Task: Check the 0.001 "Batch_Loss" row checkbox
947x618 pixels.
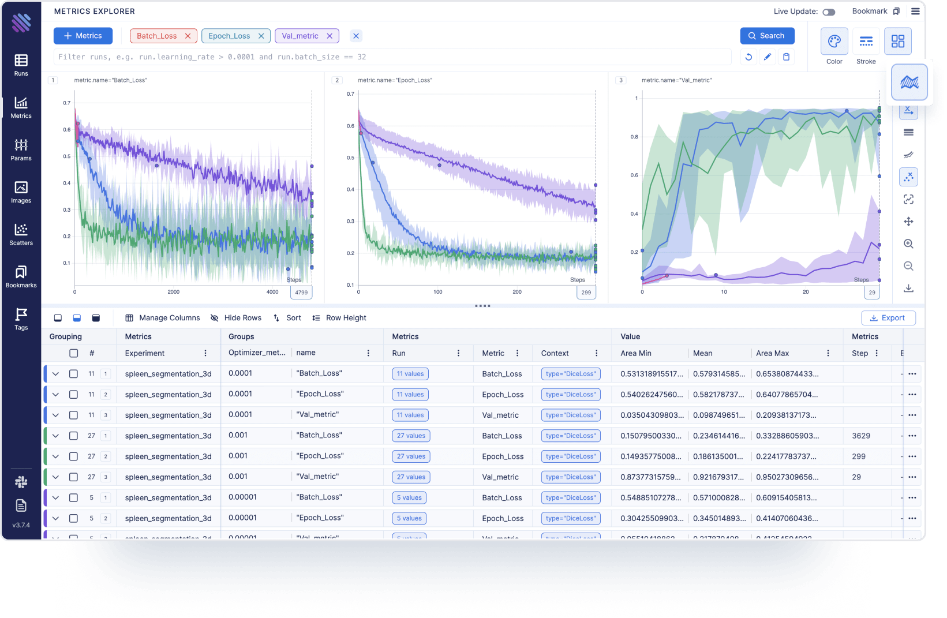Action: point(73,436)
